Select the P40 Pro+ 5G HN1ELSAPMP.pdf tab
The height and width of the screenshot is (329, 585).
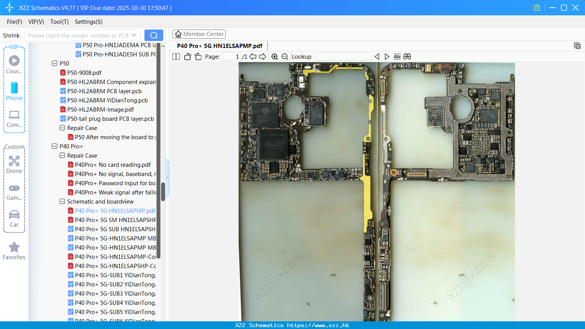(x=220, y=46)
